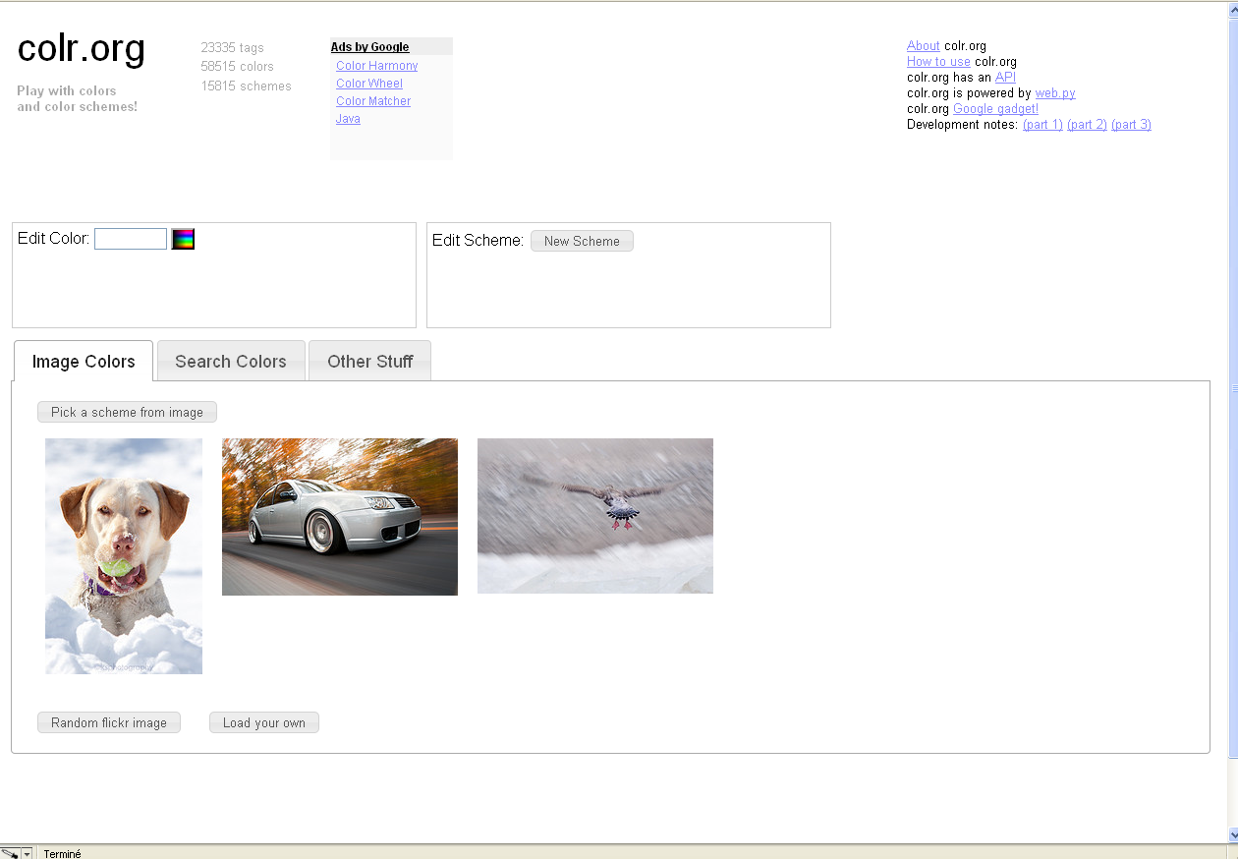Click the Terminé status bar text
The image size is (1238, 859).
63,853
